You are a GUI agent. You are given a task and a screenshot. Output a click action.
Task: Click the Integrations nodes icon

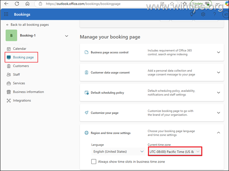(x=9, y=101)
